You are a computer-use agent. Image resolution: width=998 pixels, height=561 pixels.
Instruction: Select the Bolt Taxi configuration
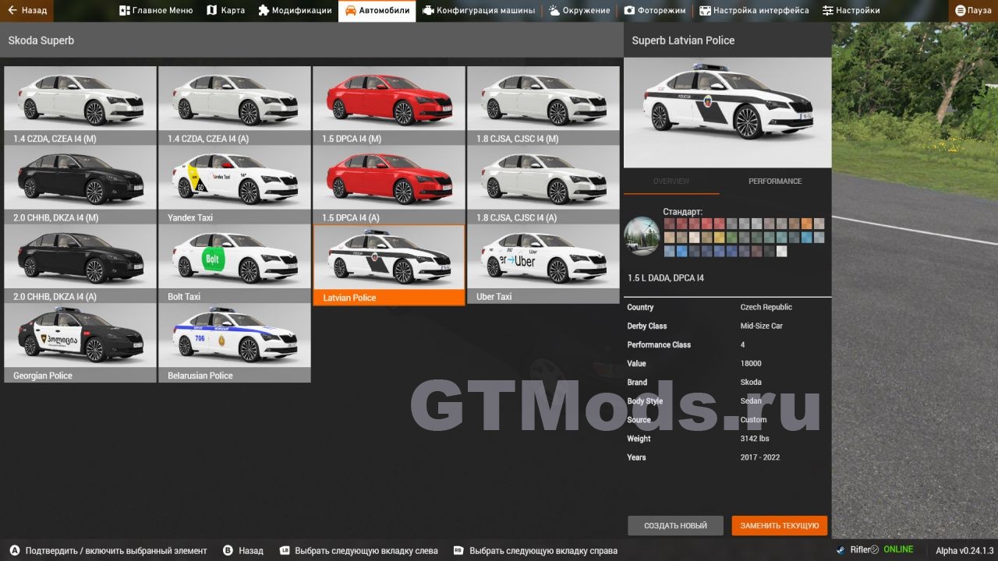point(235,264)
